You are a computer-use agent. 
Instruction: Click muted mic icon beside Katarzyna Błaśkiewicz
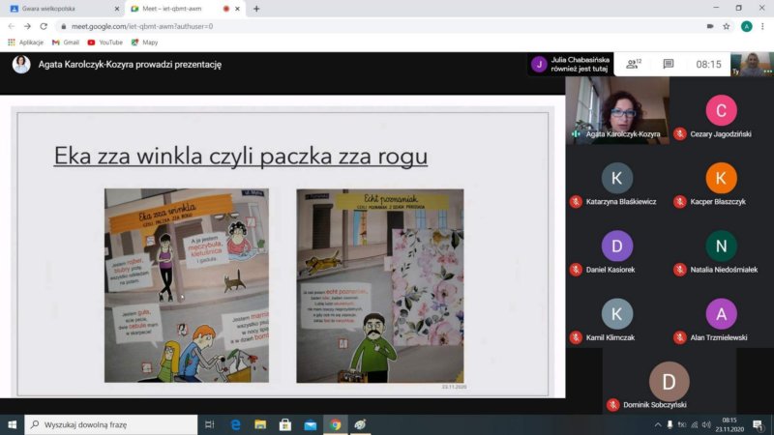tap(576, 201)
